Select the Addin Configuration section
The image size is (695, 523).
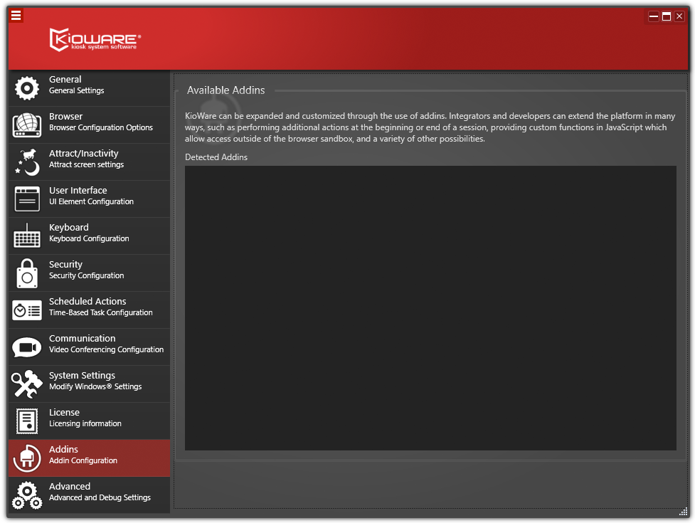(x=89, y=458)
